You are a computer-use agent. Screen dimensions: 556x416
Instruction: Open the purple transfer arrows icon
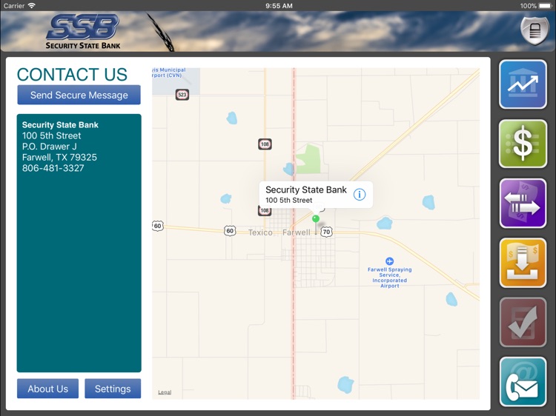523,204
